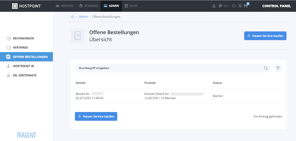Click the Offene Bestellungen cart icon in sidebar
296x141 pixels.
(8, 57)
